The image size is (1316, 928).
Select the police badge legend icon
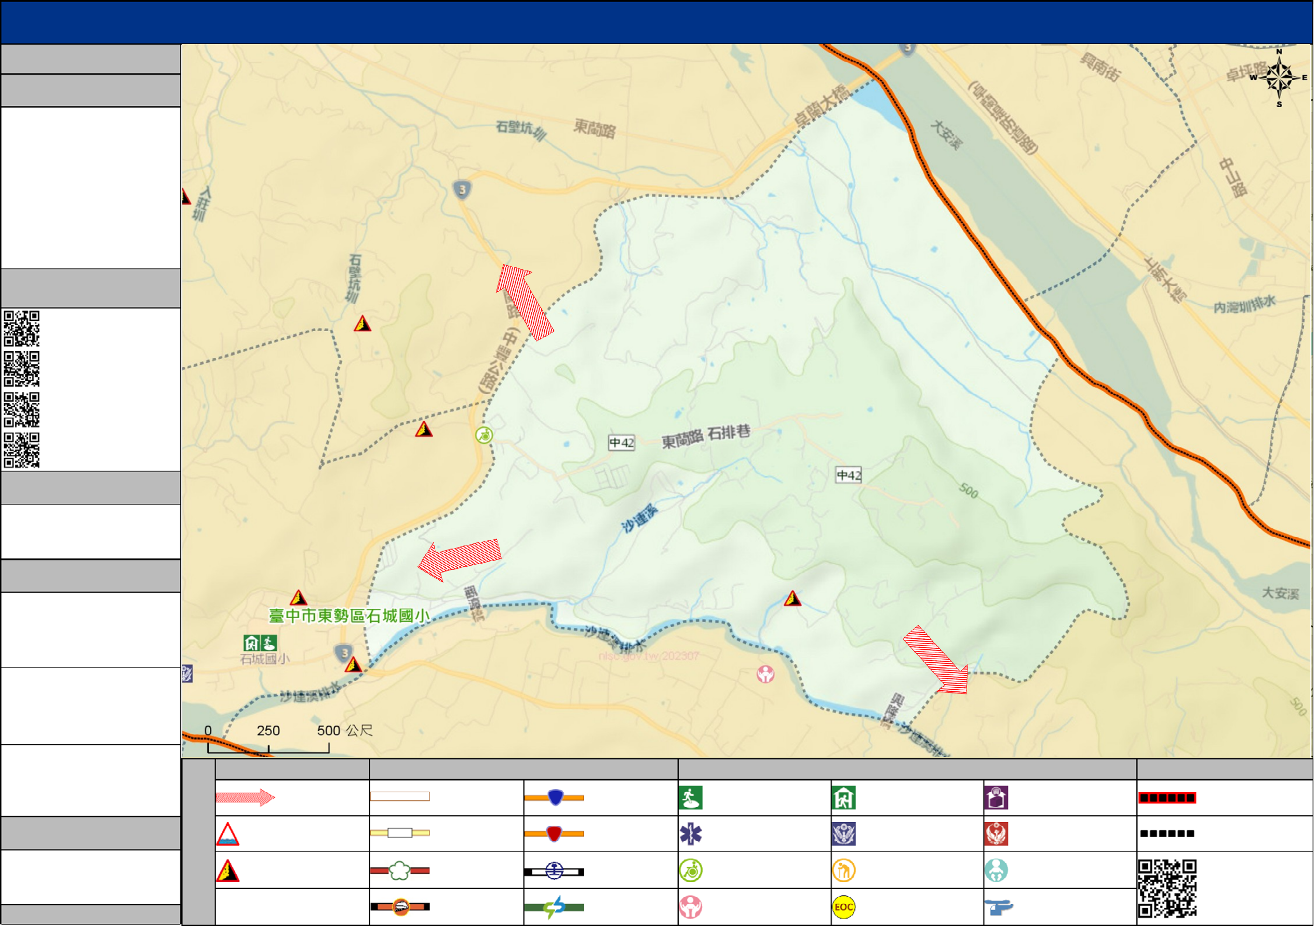(844, 835)
